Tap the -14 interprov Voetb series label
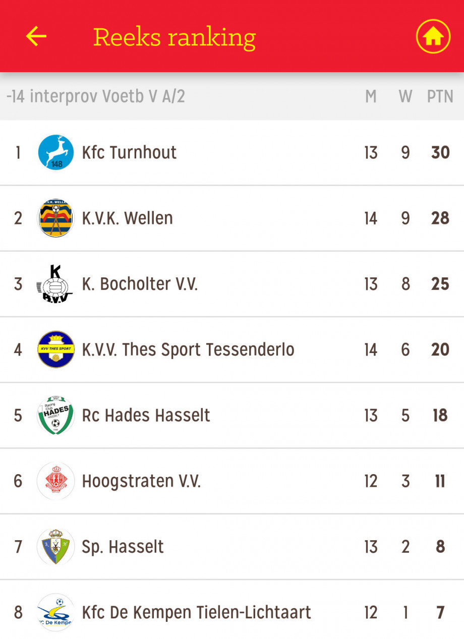 [96, 96]
